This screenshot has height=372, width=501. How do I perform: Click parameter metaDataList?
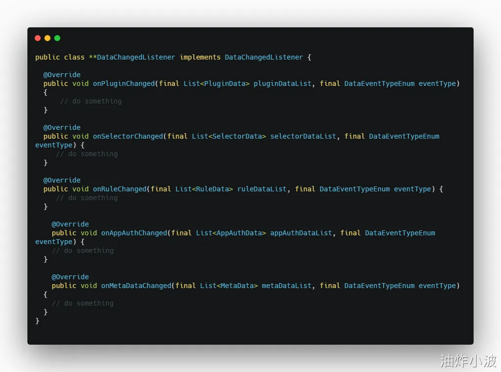tap(287, 286)
